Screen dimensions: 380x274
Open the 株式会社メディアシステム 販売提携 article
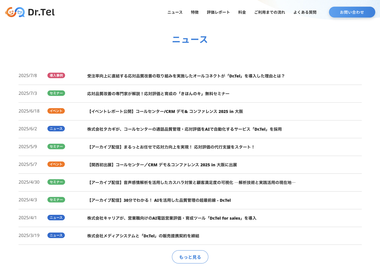coord(143,236)
